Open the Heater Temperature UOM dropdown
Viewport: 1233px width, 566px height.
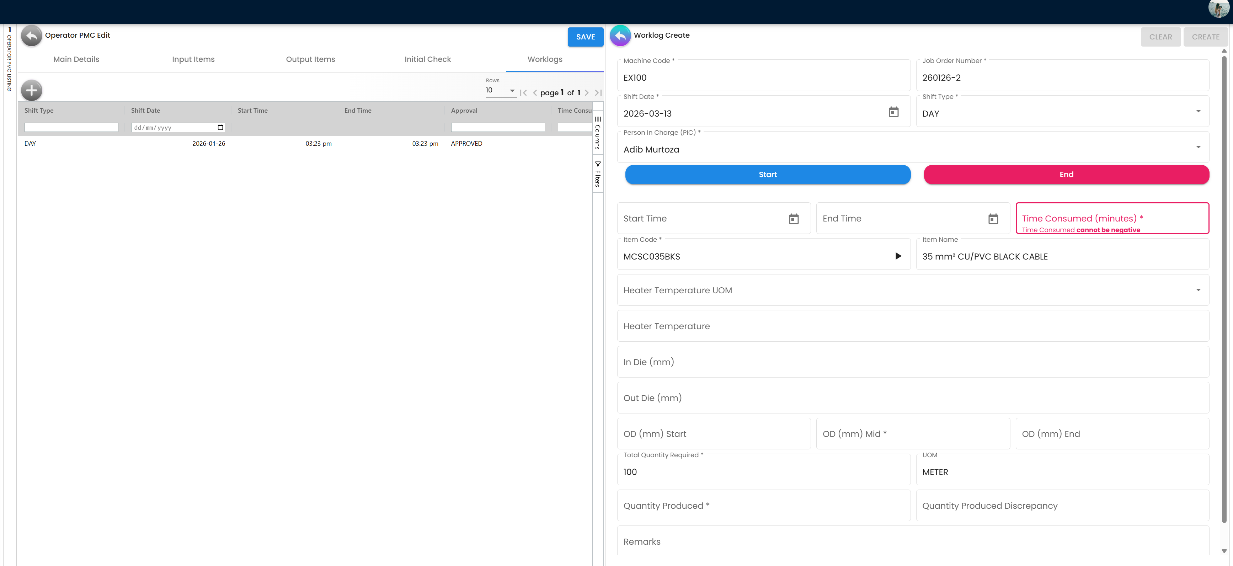(1199, 290)
